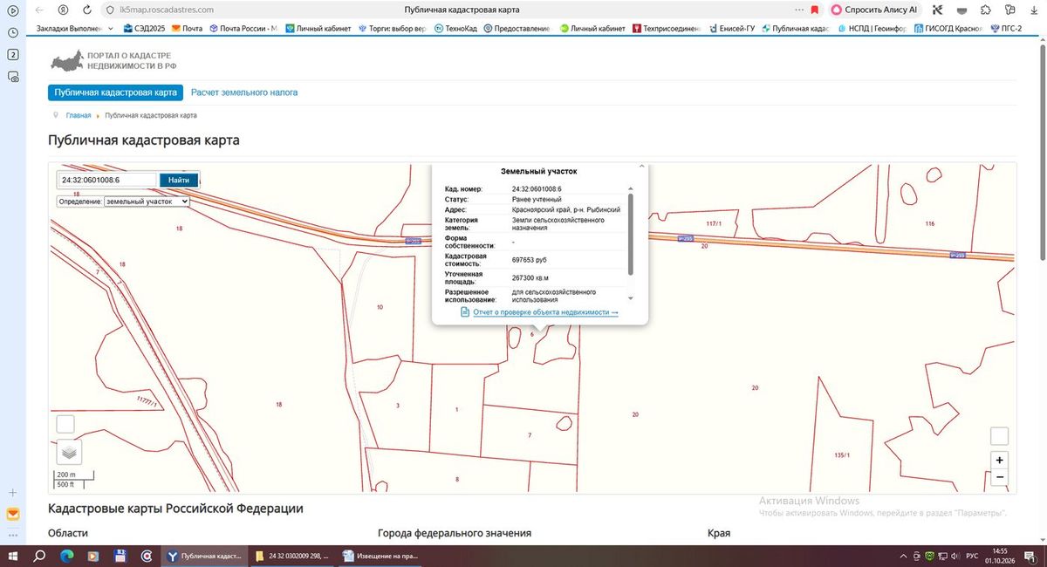The height and width of the screenshot is (567, 1047).
Task: Click area value 267300 кв.м
Action: click(530, 277)
